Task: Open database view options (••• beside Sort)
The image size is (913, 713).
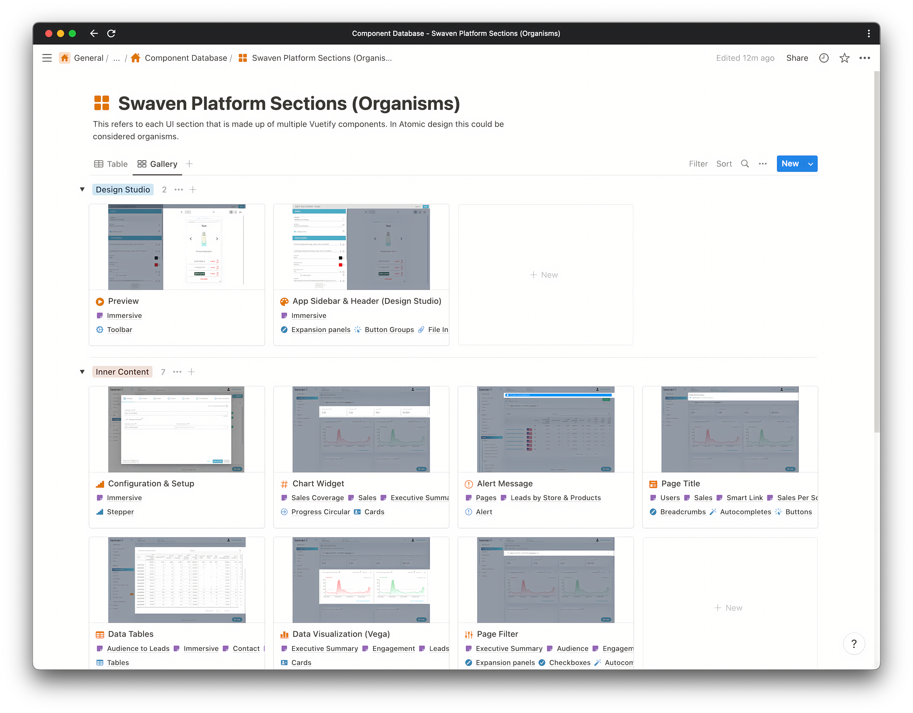Action: 762,164
